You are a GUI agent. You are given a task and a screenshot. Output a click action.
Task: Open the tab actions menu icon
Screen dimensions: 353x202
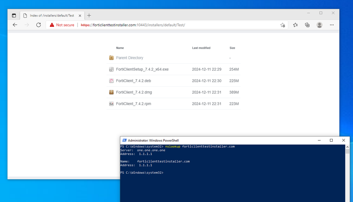tap(14, 15)
